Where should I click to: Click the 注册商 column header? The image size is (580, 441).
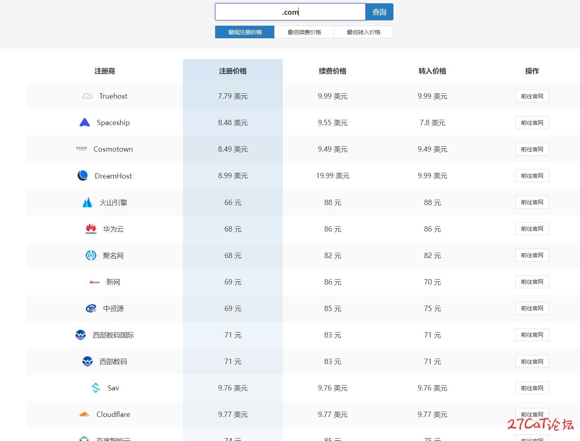click(105, 71)
